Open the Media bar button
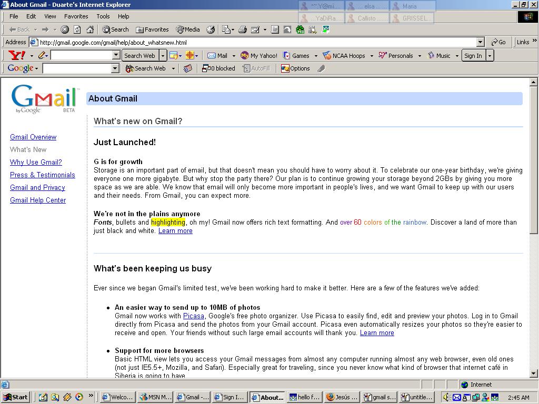The image size is (539, 404). pos(188,29)
